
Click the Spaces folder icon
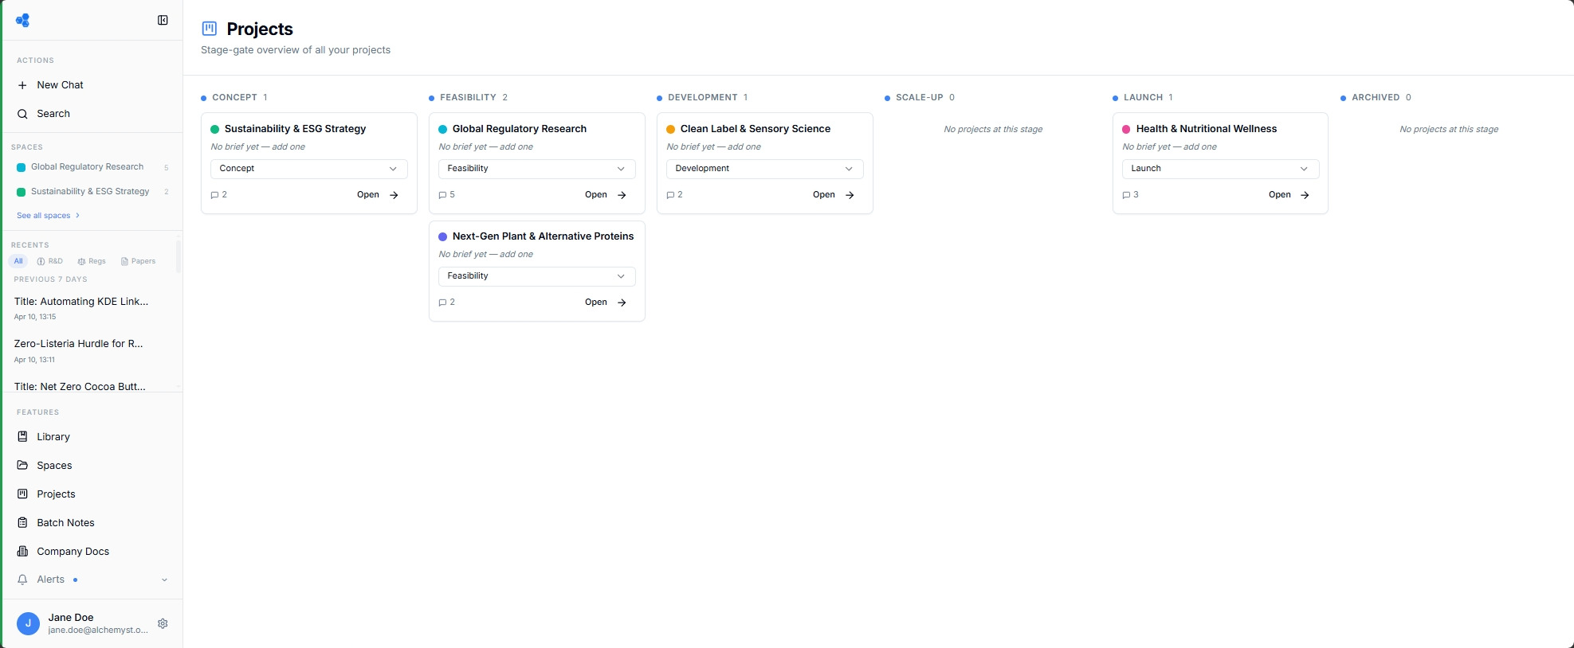coord(22,466)
